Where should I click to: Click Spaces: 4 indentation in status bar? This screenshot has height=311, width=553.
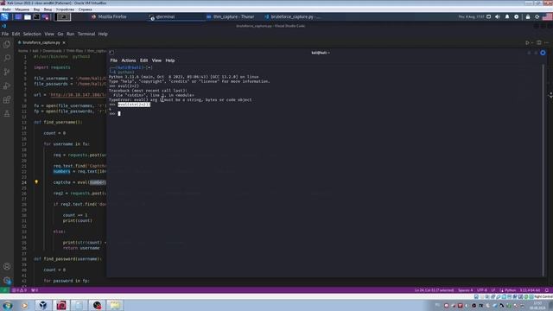465,290
